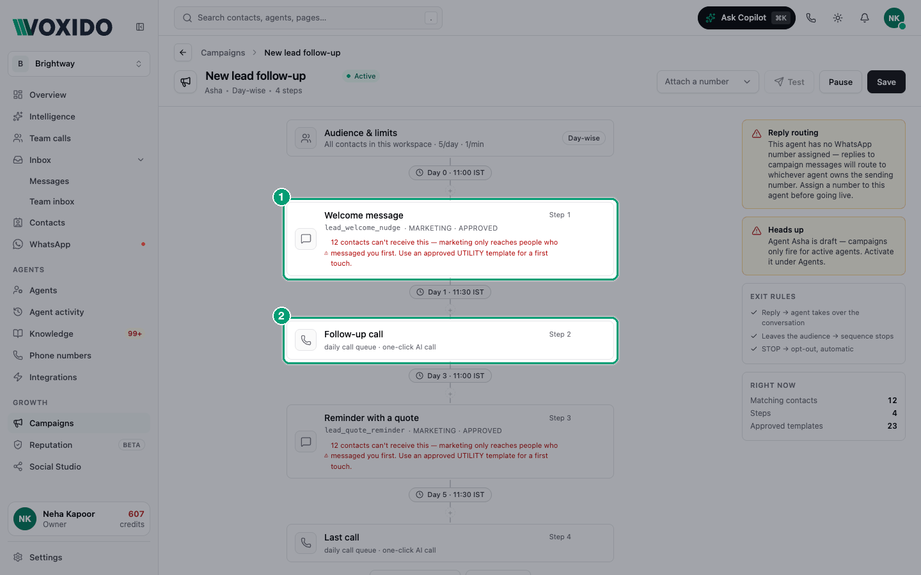The width and height of the screenshot is (921, 575).
Task: Click the Last call phone icon
Action: pyautogui.click(x=306, y=543)
